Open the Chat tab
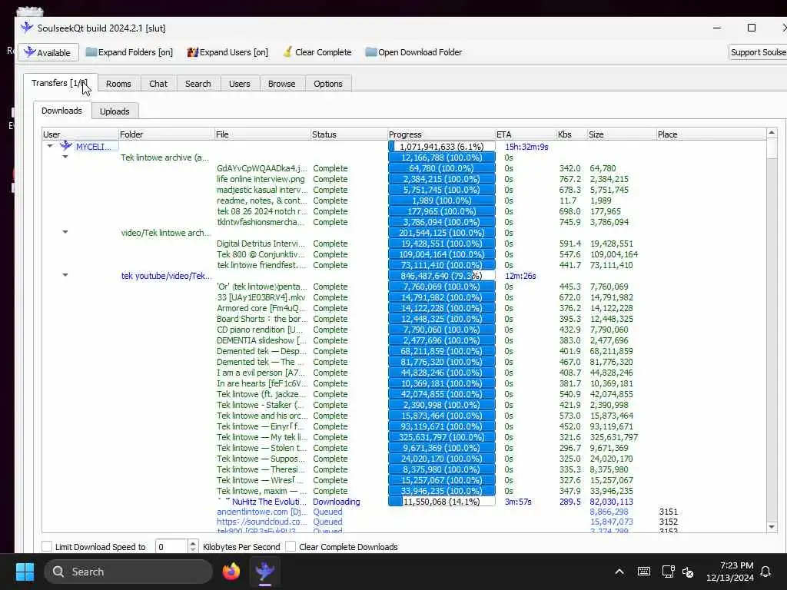787x590 pixels. 158,84
